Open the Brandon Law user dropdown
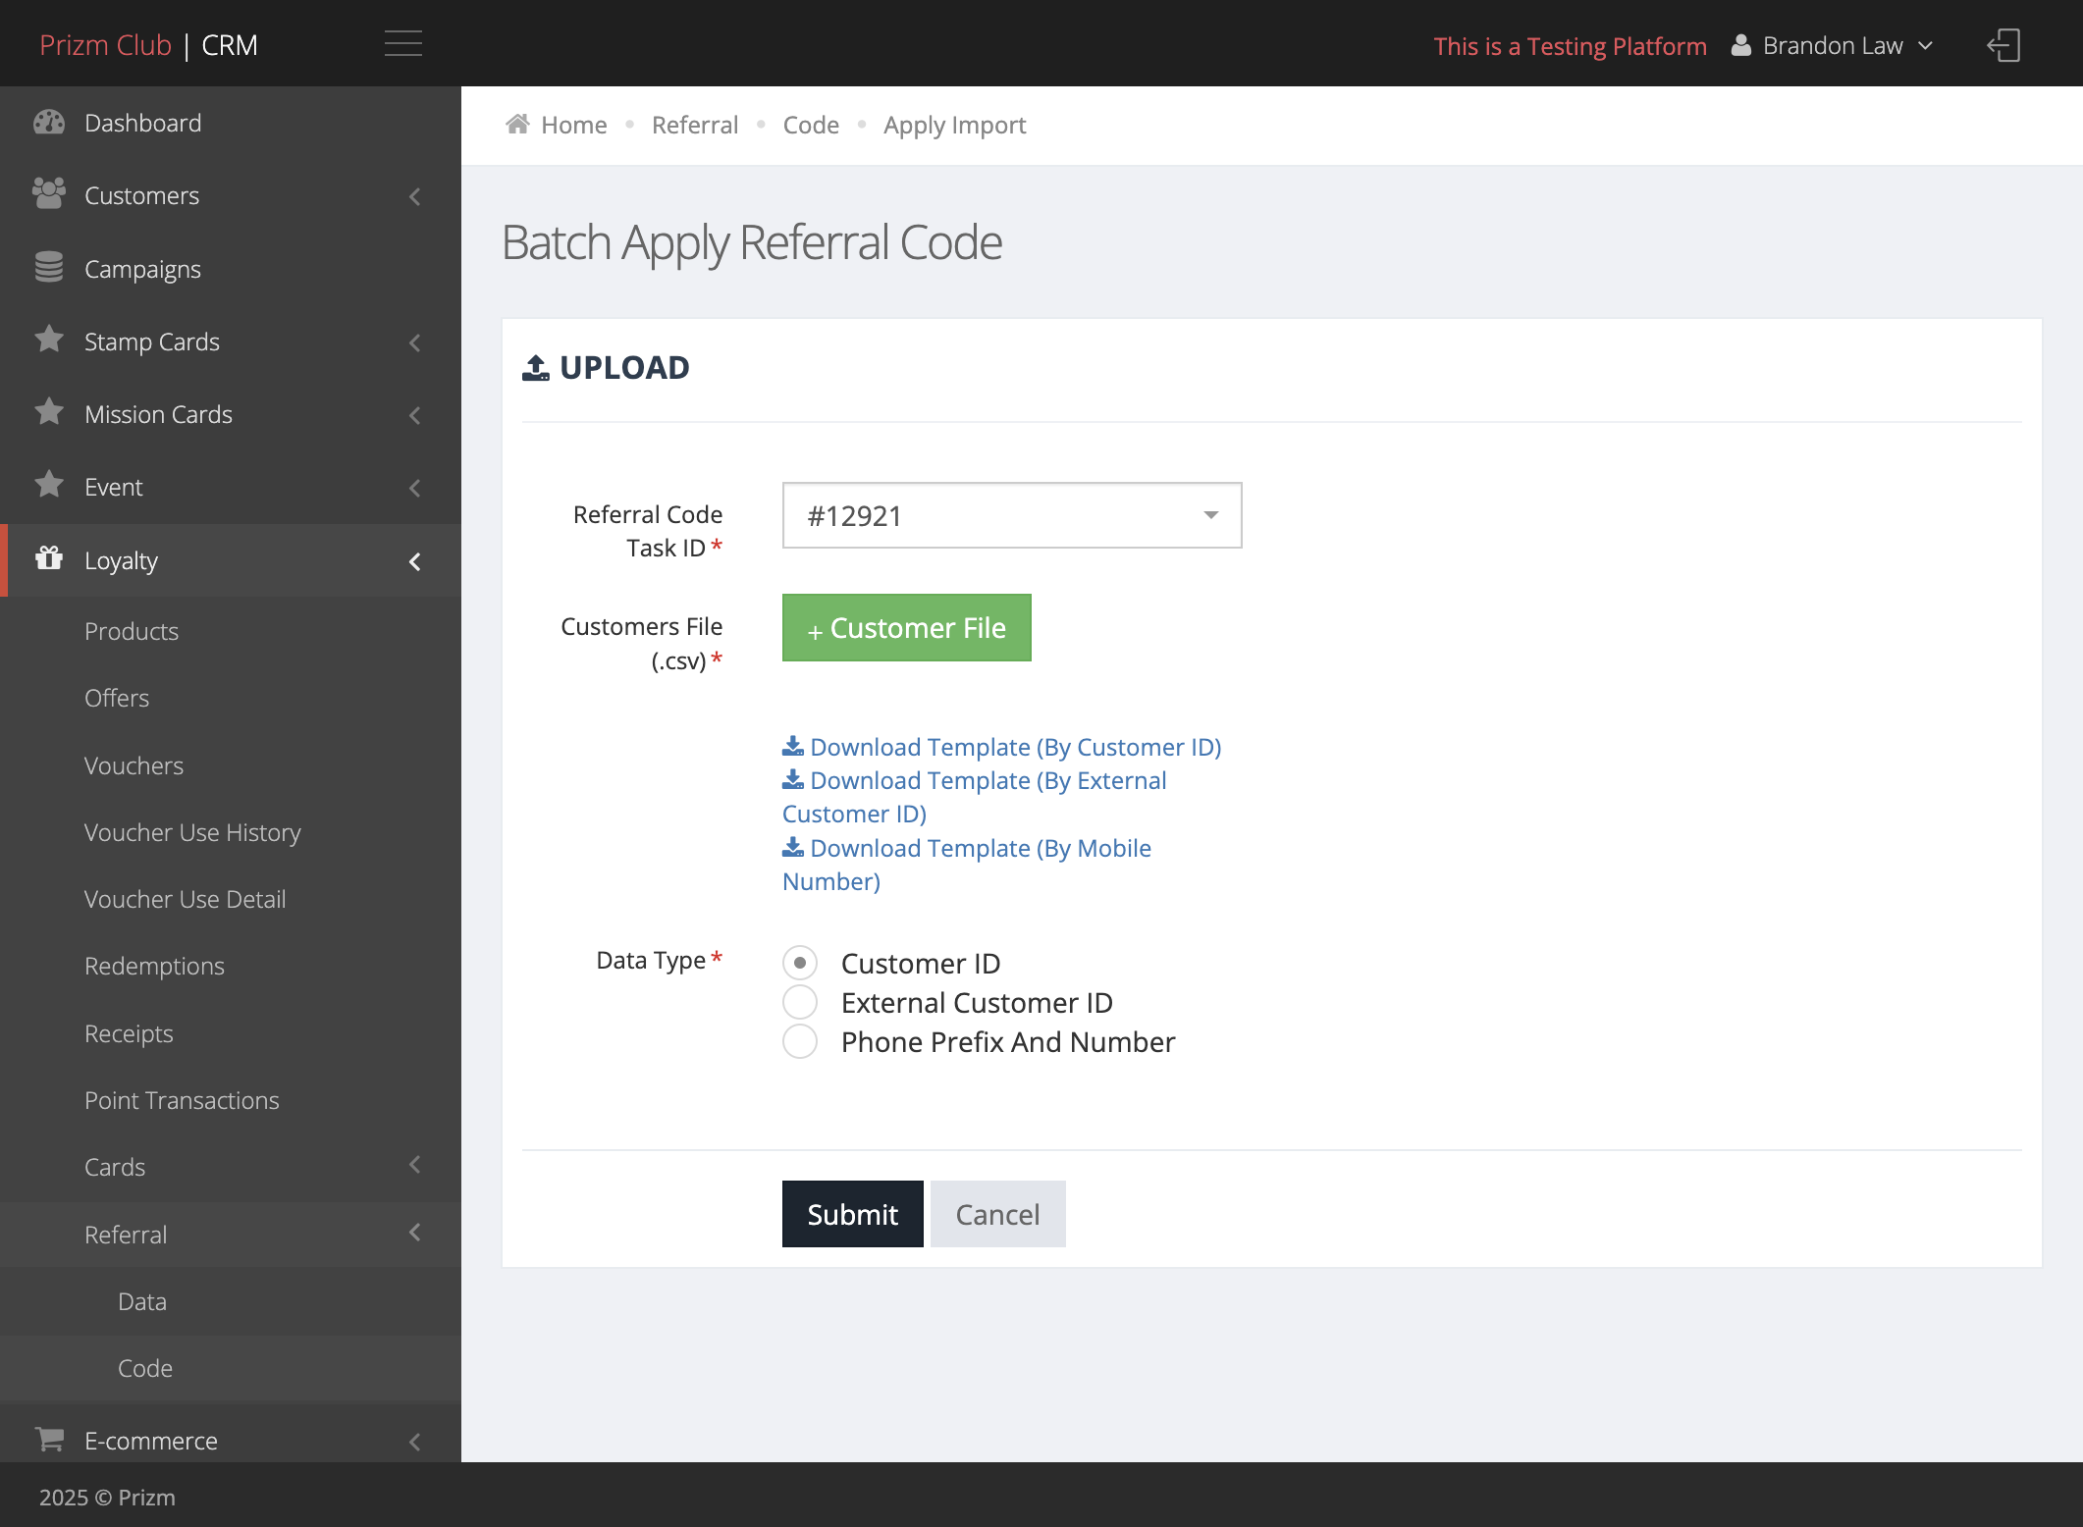This screenshot has height=1527, width=2083. tap(1834, 45)
